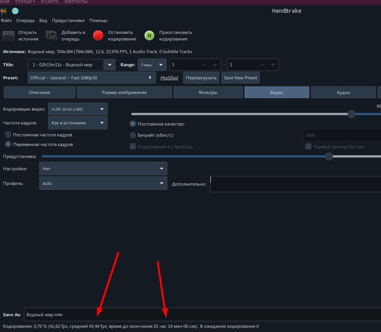Open the Кодировщик видео H.265 dropdown
This screenshot has width=381, height=332.
pyautogui.click(x=78, y=109)
